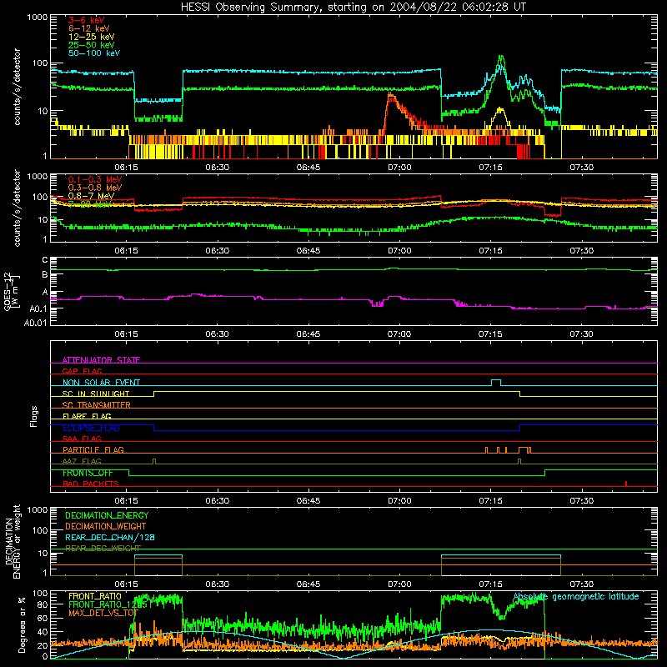Click the cyan NON_SOLAR_EVENT pulse near 07:15
The height and width of the screenshot is (667, 667).
496,383
